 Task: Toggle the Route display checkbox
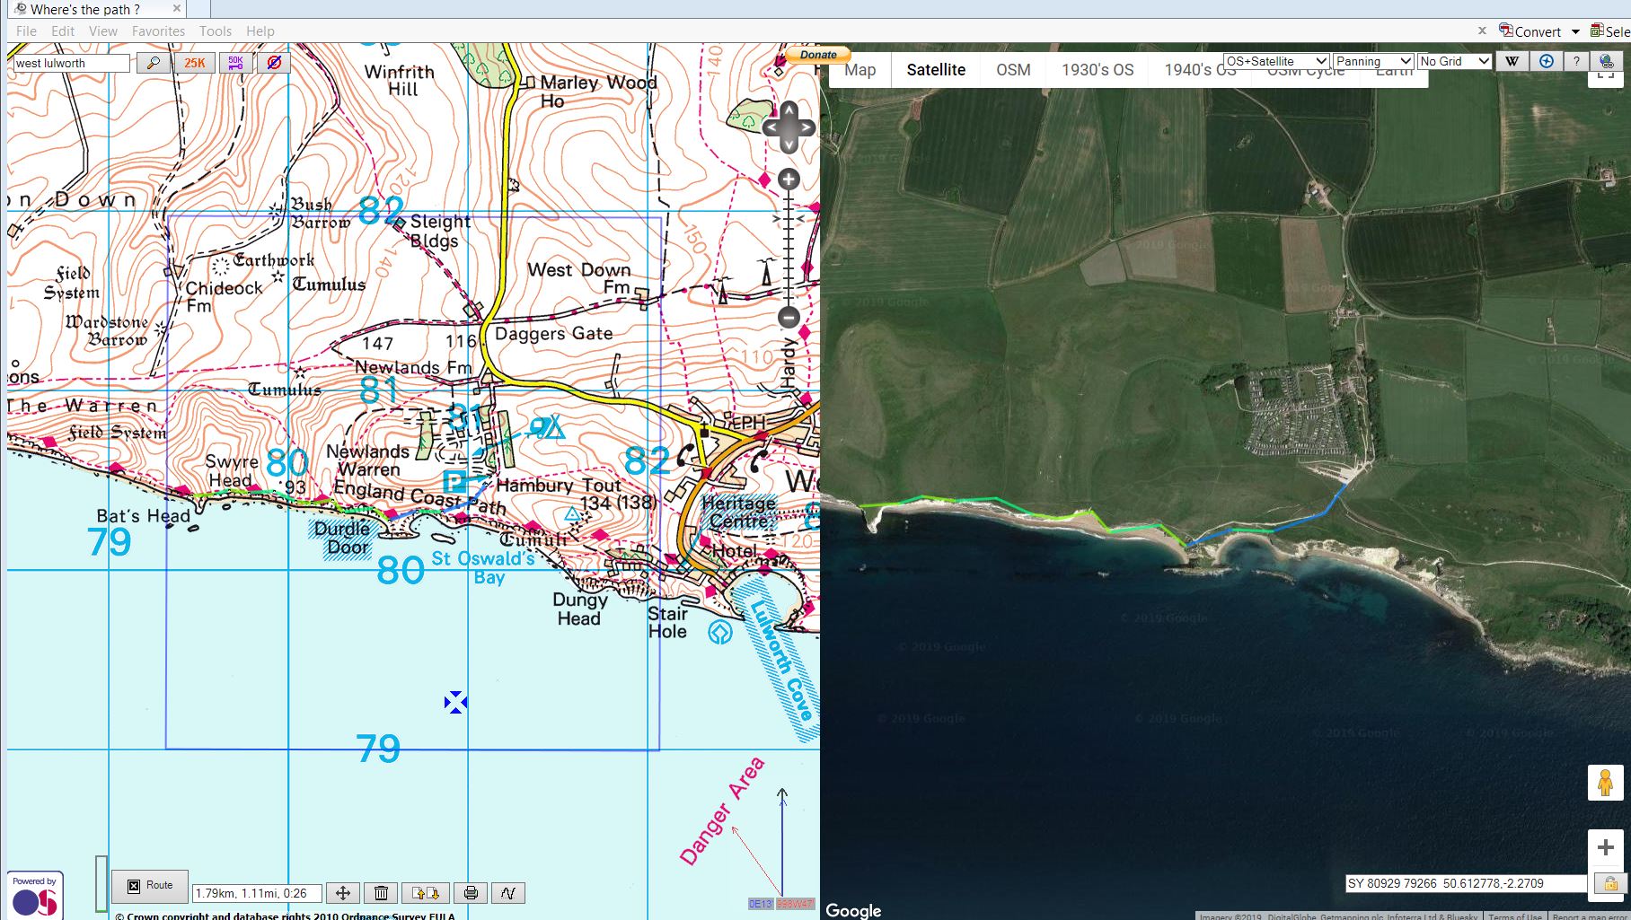click(134, 885)
